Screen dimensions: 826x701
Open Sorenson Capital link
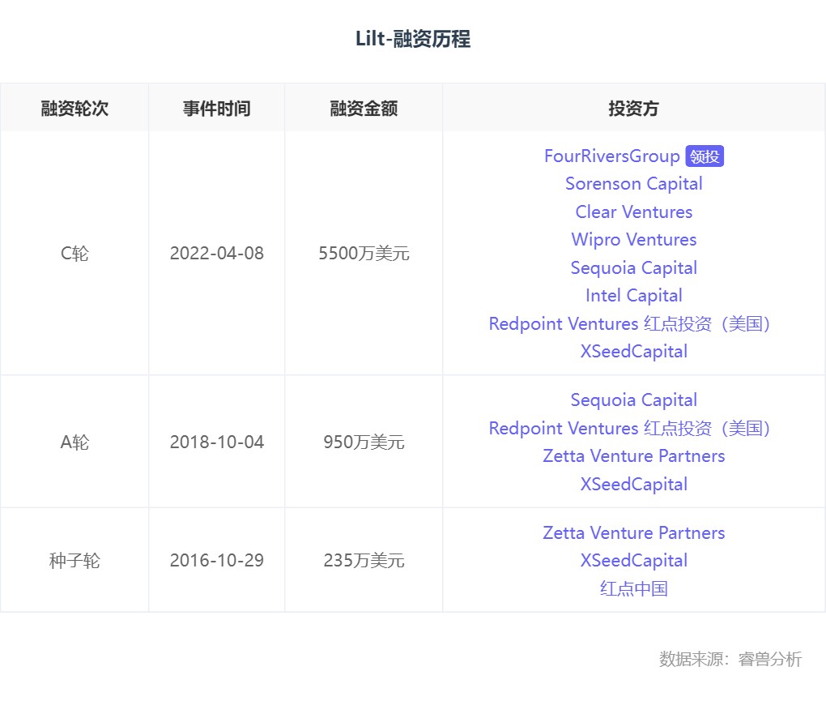(634, 184)
